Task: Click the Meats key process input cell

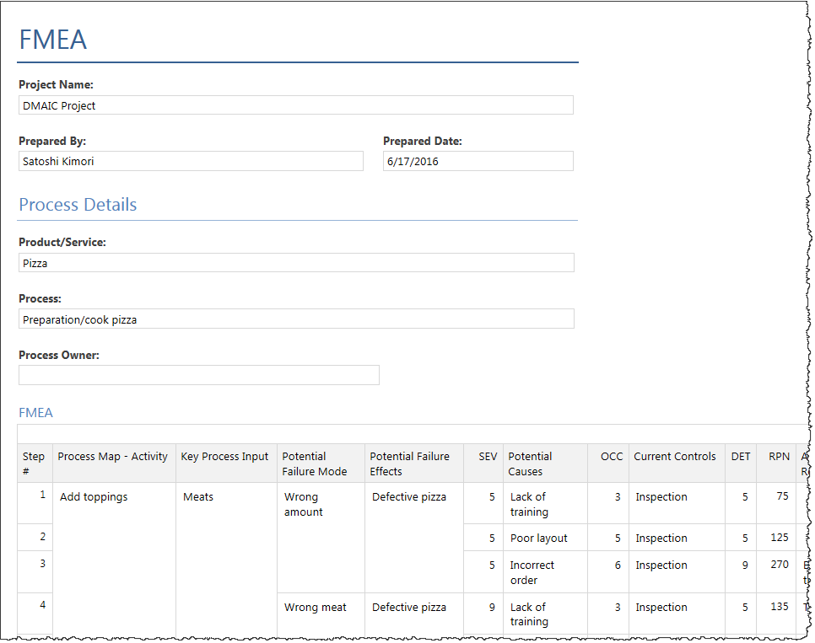Action: (198, 497)
